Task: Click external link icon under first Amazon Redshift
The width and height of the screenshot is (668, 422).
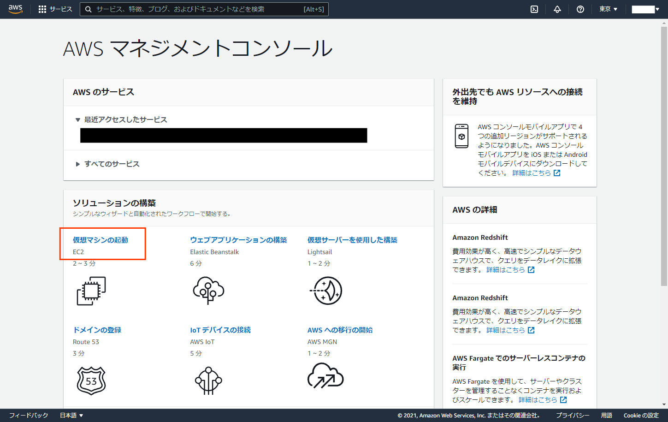Action: (531, 270)
